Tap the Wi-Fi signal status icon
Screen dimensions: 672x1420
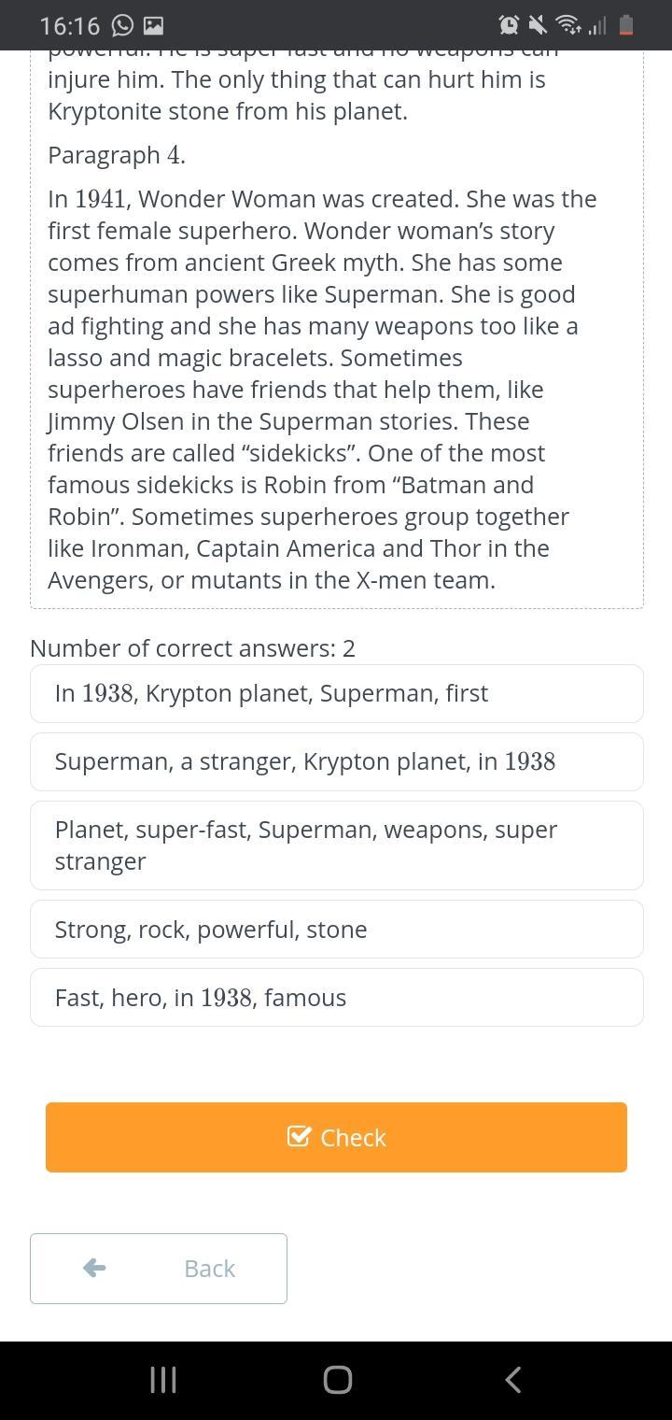pos(567,25)
